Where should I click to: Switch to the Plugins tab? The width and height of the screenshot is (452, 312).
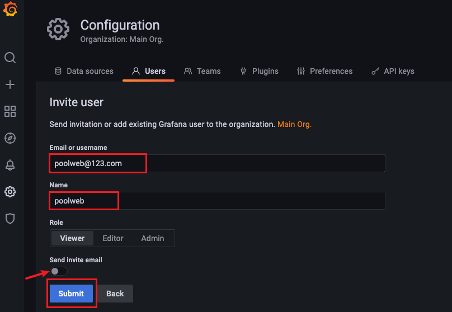coord(259,71)
